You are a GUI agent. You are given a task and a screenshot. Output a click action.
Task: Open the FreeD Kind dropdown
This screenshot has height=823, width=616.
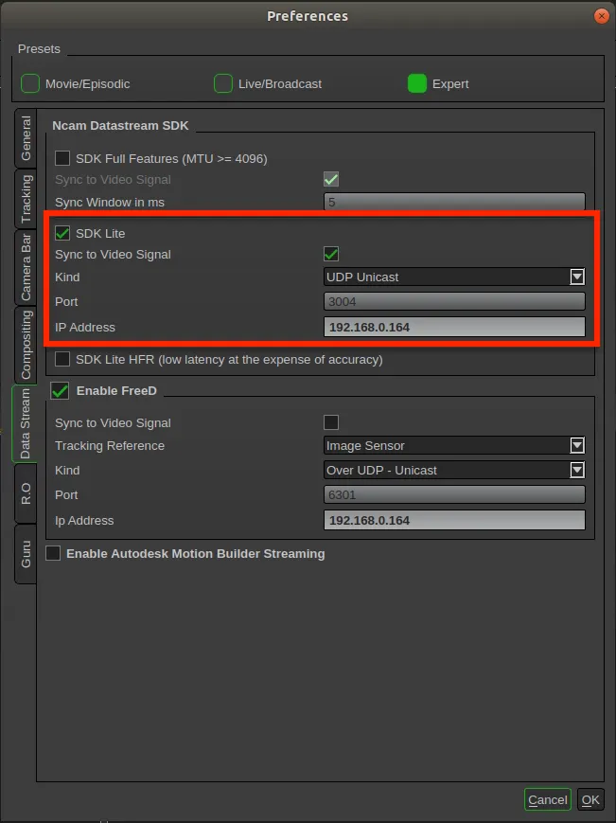(454, 470)
